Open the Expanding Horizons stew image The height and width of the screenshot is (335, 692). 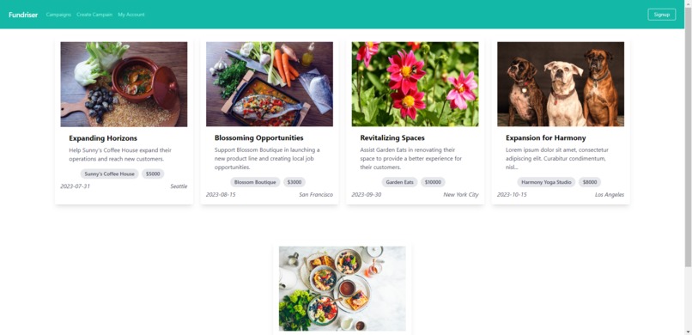click(x=124, y=84)
